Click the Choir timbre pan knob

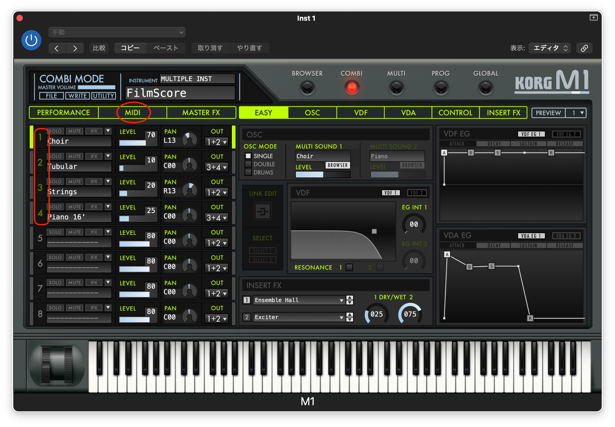click(189, 140)
